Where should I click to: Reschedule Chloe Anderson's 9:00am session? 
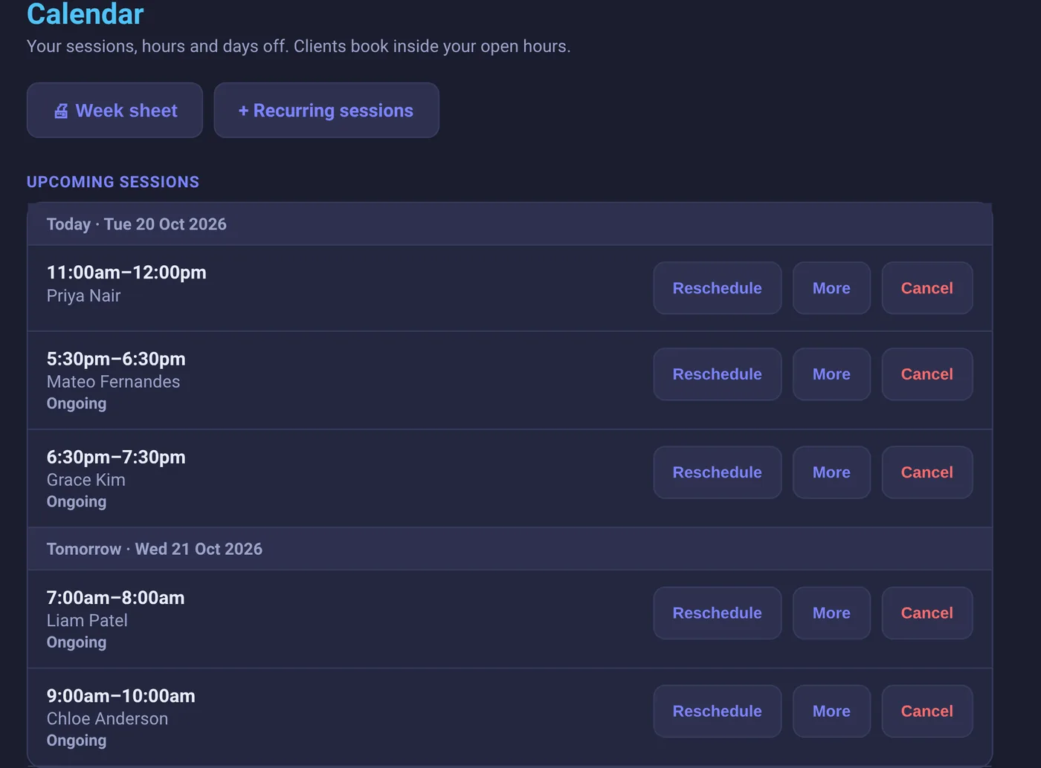[717, 712]
